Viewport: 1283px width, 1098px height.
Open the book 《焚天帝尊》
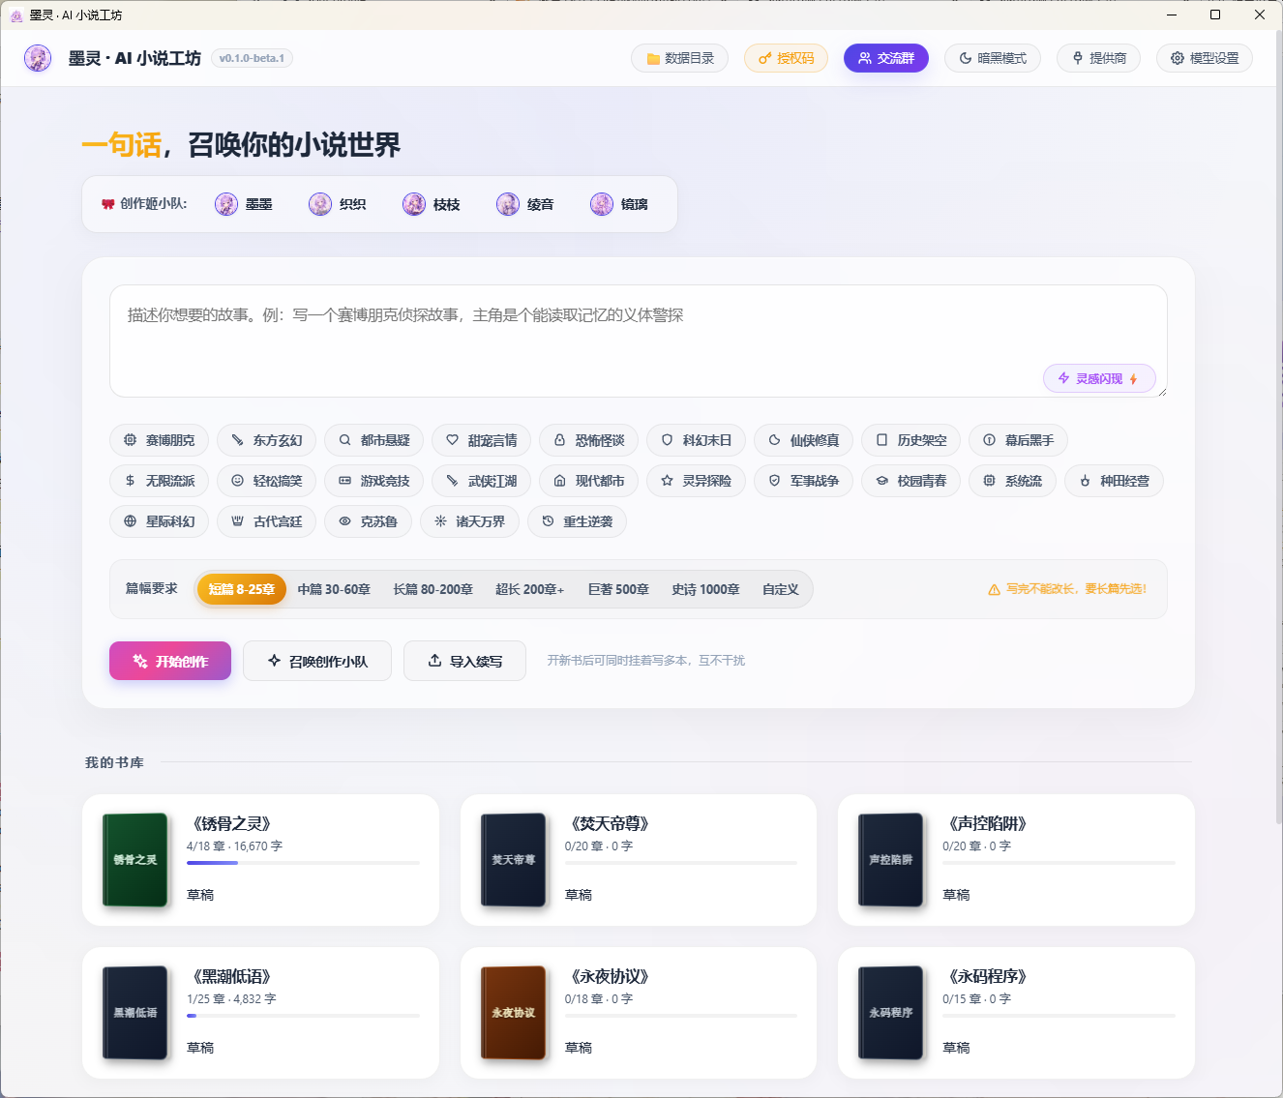[x=639, y=860]
